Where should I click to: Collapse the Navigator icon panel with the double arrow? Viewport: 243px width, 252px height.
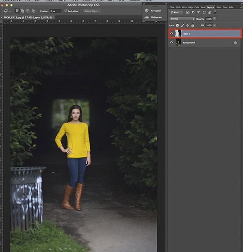[165, 4]
